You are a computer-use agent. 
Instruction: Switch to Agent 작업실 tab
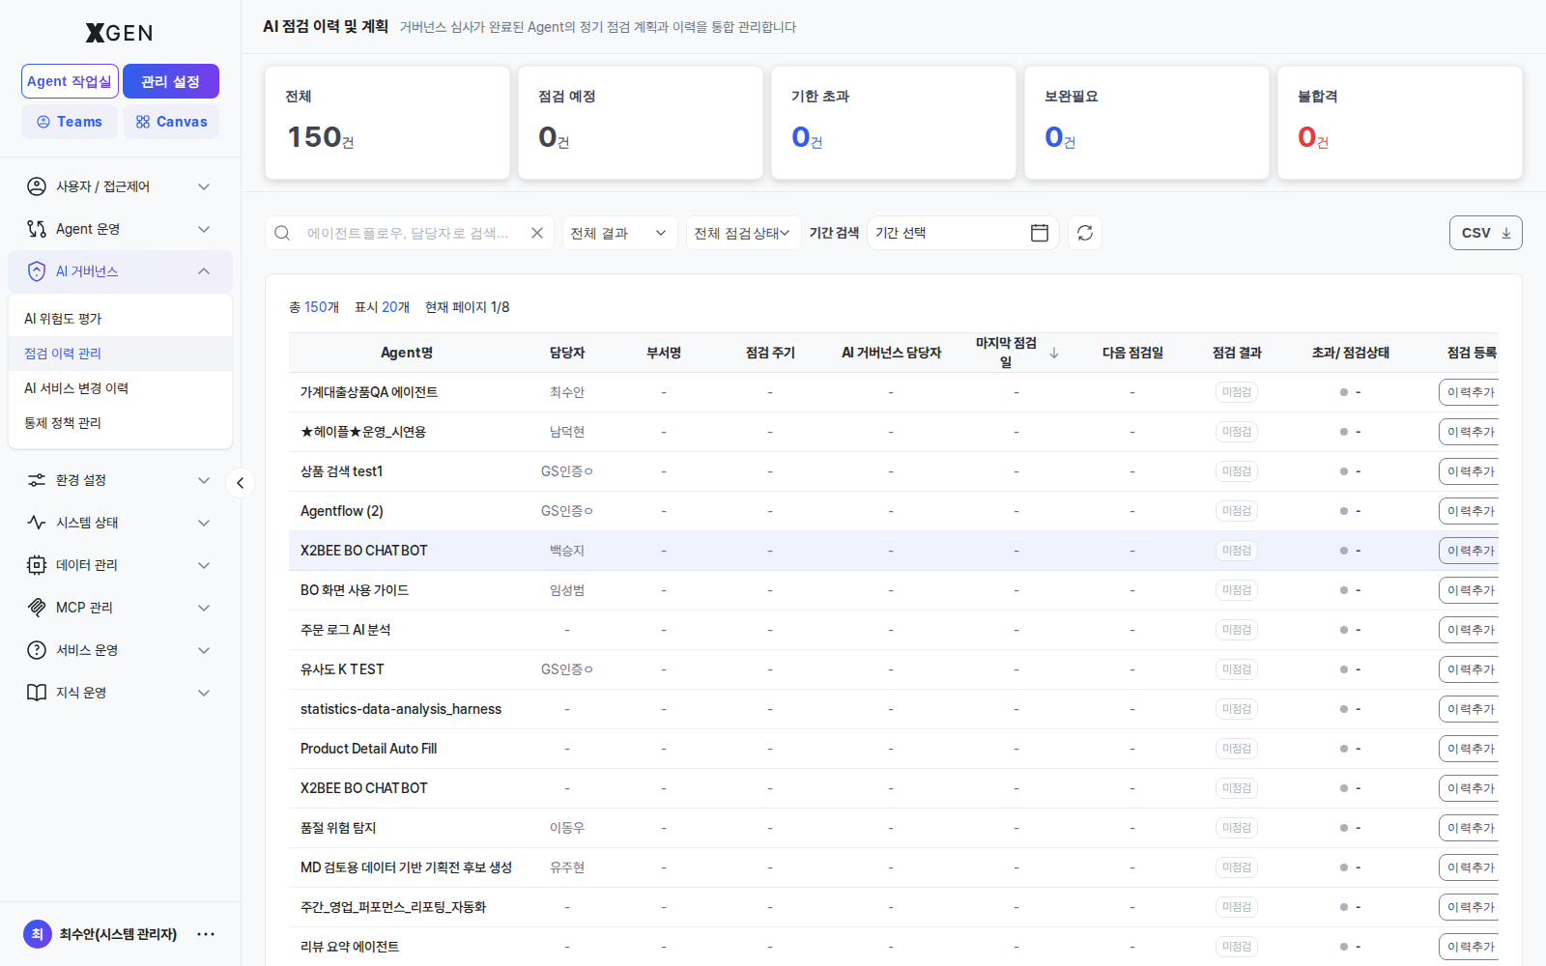coord(70,81)
